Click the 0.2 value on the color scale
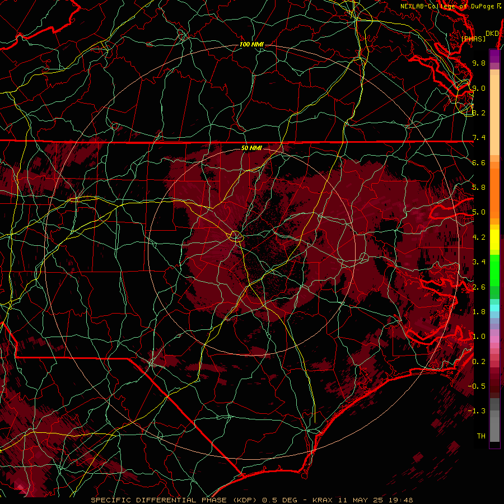 [479, 362]
